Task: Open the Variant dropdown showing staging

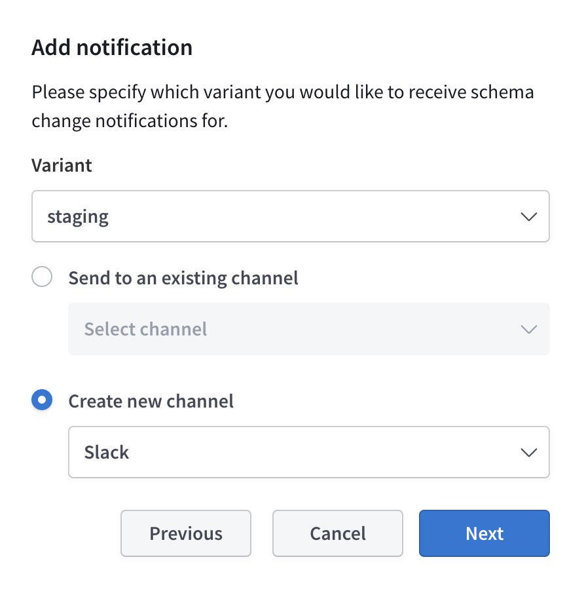Action: [291, 216]
